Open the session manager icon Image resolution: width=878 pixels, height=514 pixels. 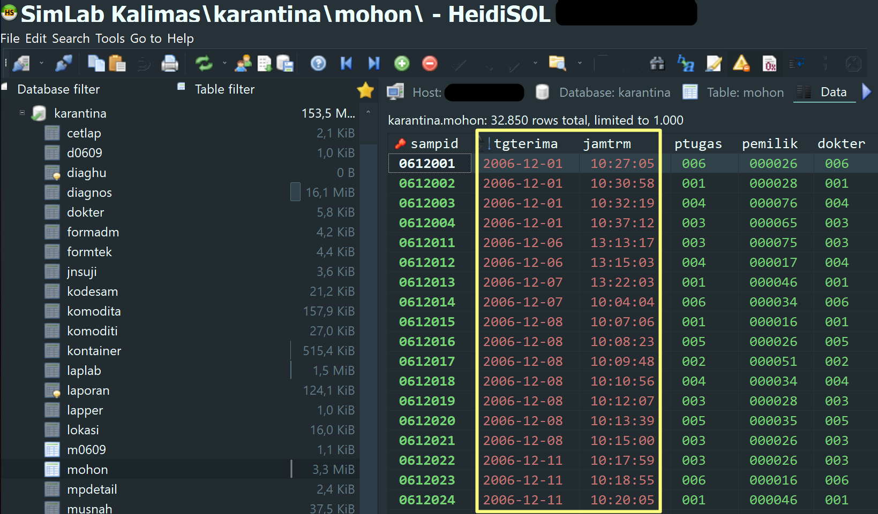[21, 64]
